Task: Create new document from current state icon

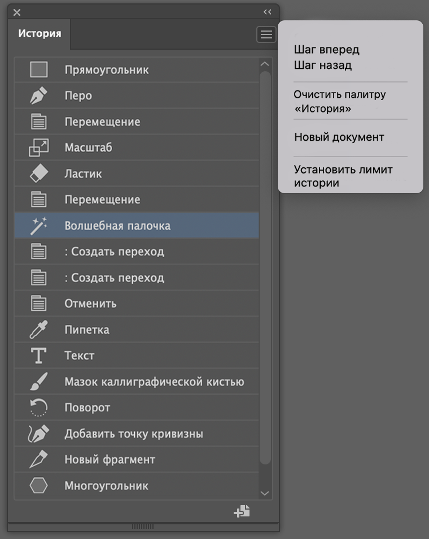Action: [x=242, y=512]
